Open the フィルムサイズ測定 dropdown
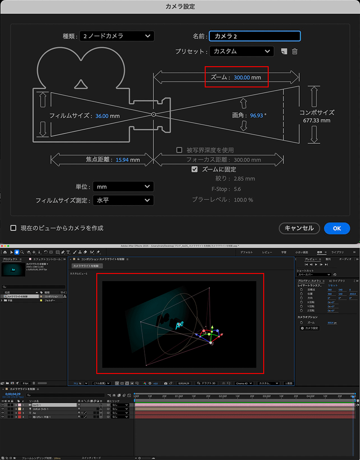The height and width of the screenshot is (460, 360). click(x=123, y=200)
